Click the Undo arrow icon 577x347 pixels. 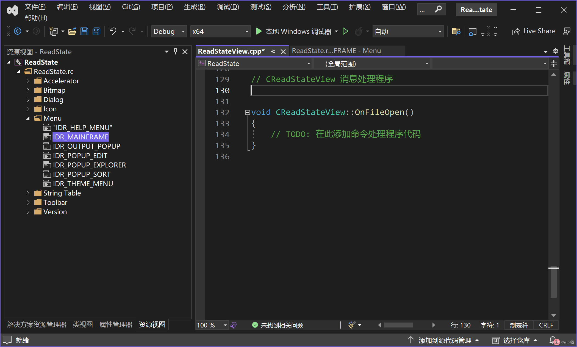(x=113, y=31)
